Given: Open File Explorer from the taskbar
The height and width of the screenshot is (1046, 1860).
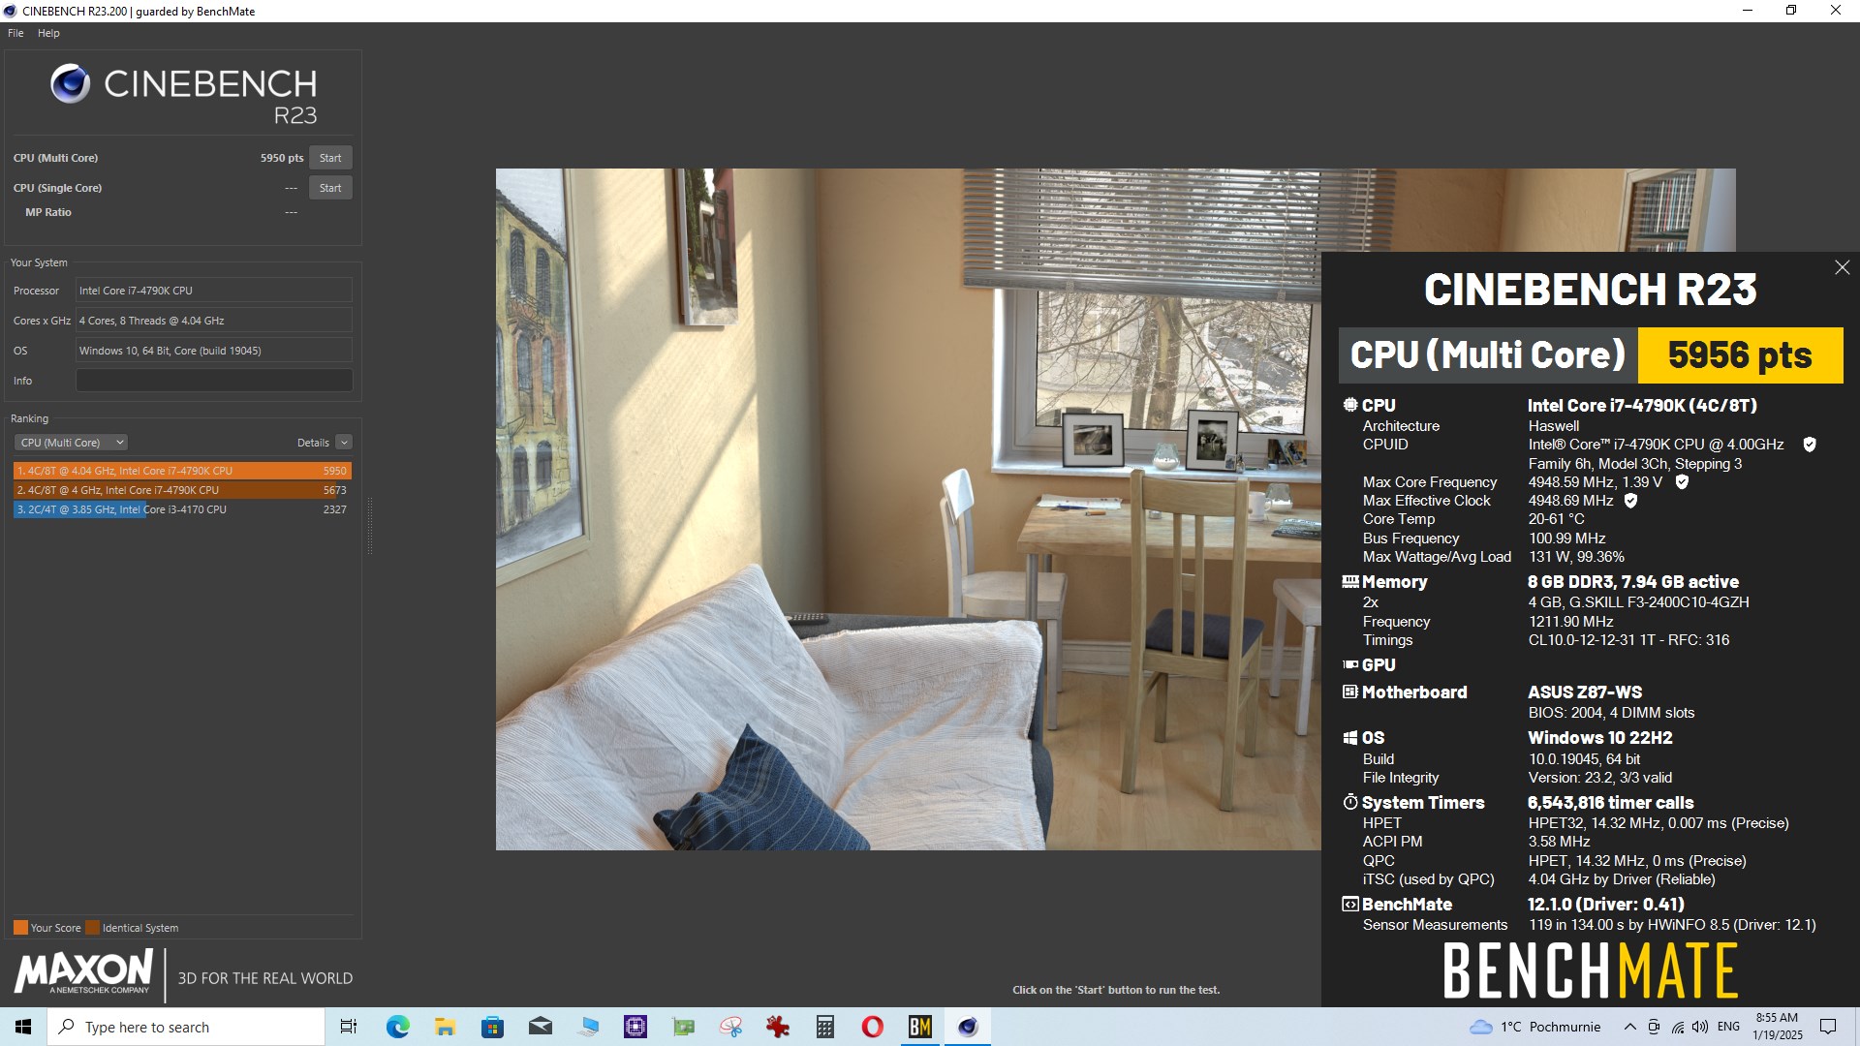Looking at the screenshot, I should tap(445, 1027).
